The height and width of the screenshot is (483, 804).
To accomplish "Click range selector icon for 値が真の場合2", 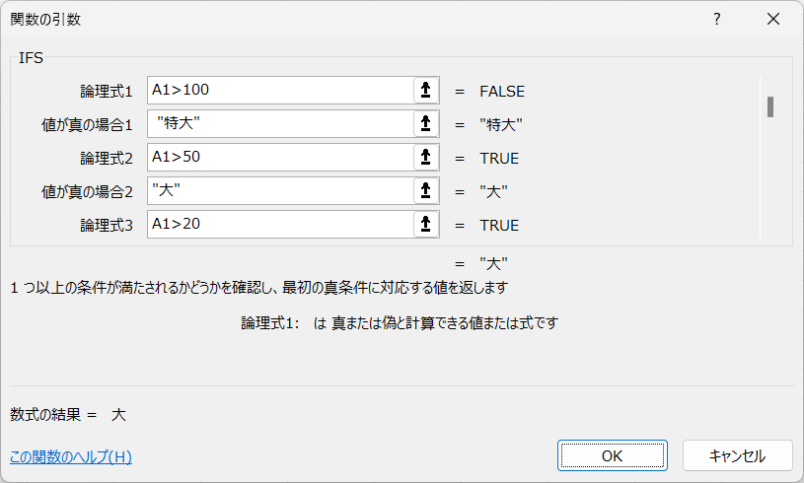I will click(425, 191).
